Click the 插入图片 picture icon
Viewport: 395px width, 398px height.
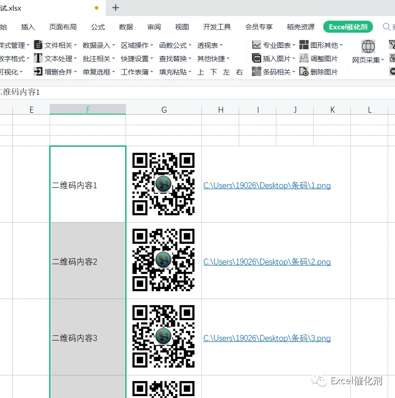click(256, 58)
